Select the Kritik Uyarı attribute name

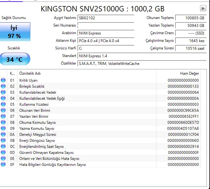(x=29, y=80)
